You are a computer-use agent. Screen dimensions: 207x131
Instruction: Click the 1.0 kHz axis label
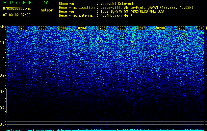pos(3,59)
